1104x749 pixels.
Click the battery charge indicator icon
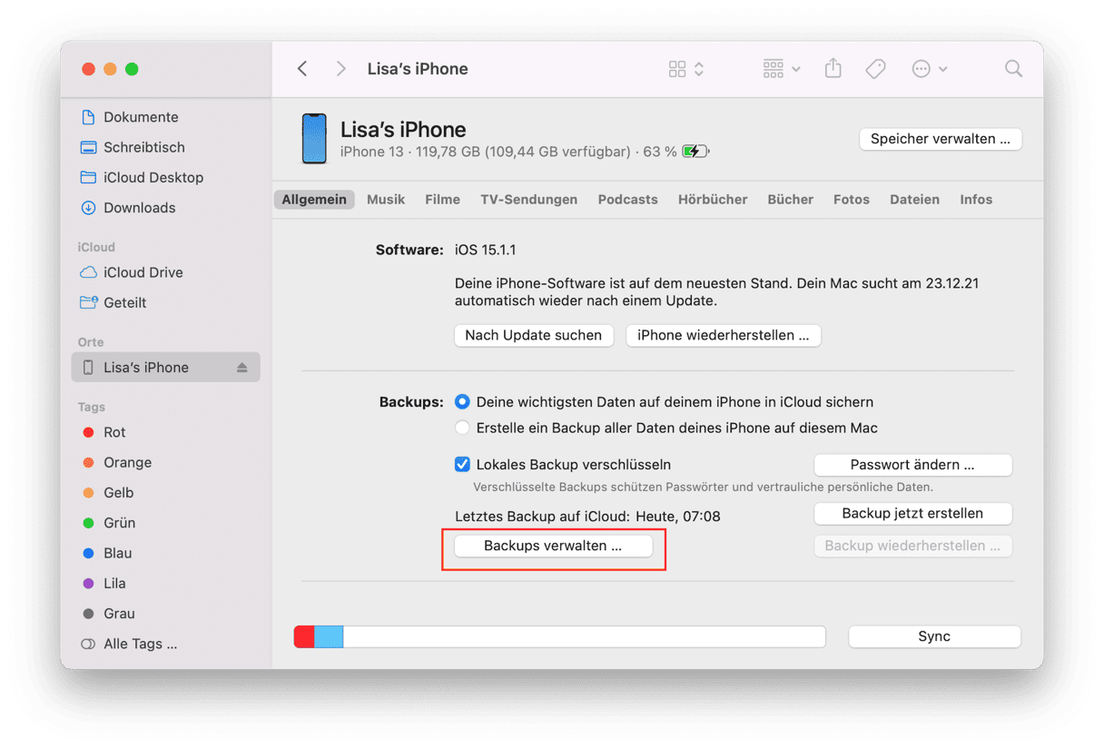click(695, 152)
